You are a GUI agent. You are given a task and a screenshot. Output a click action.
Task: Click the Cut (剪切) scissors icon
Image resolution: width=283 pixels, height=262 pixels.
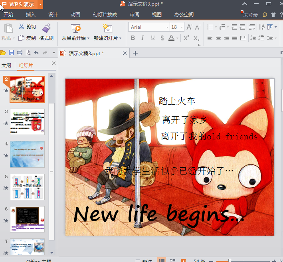pos(22,27)
